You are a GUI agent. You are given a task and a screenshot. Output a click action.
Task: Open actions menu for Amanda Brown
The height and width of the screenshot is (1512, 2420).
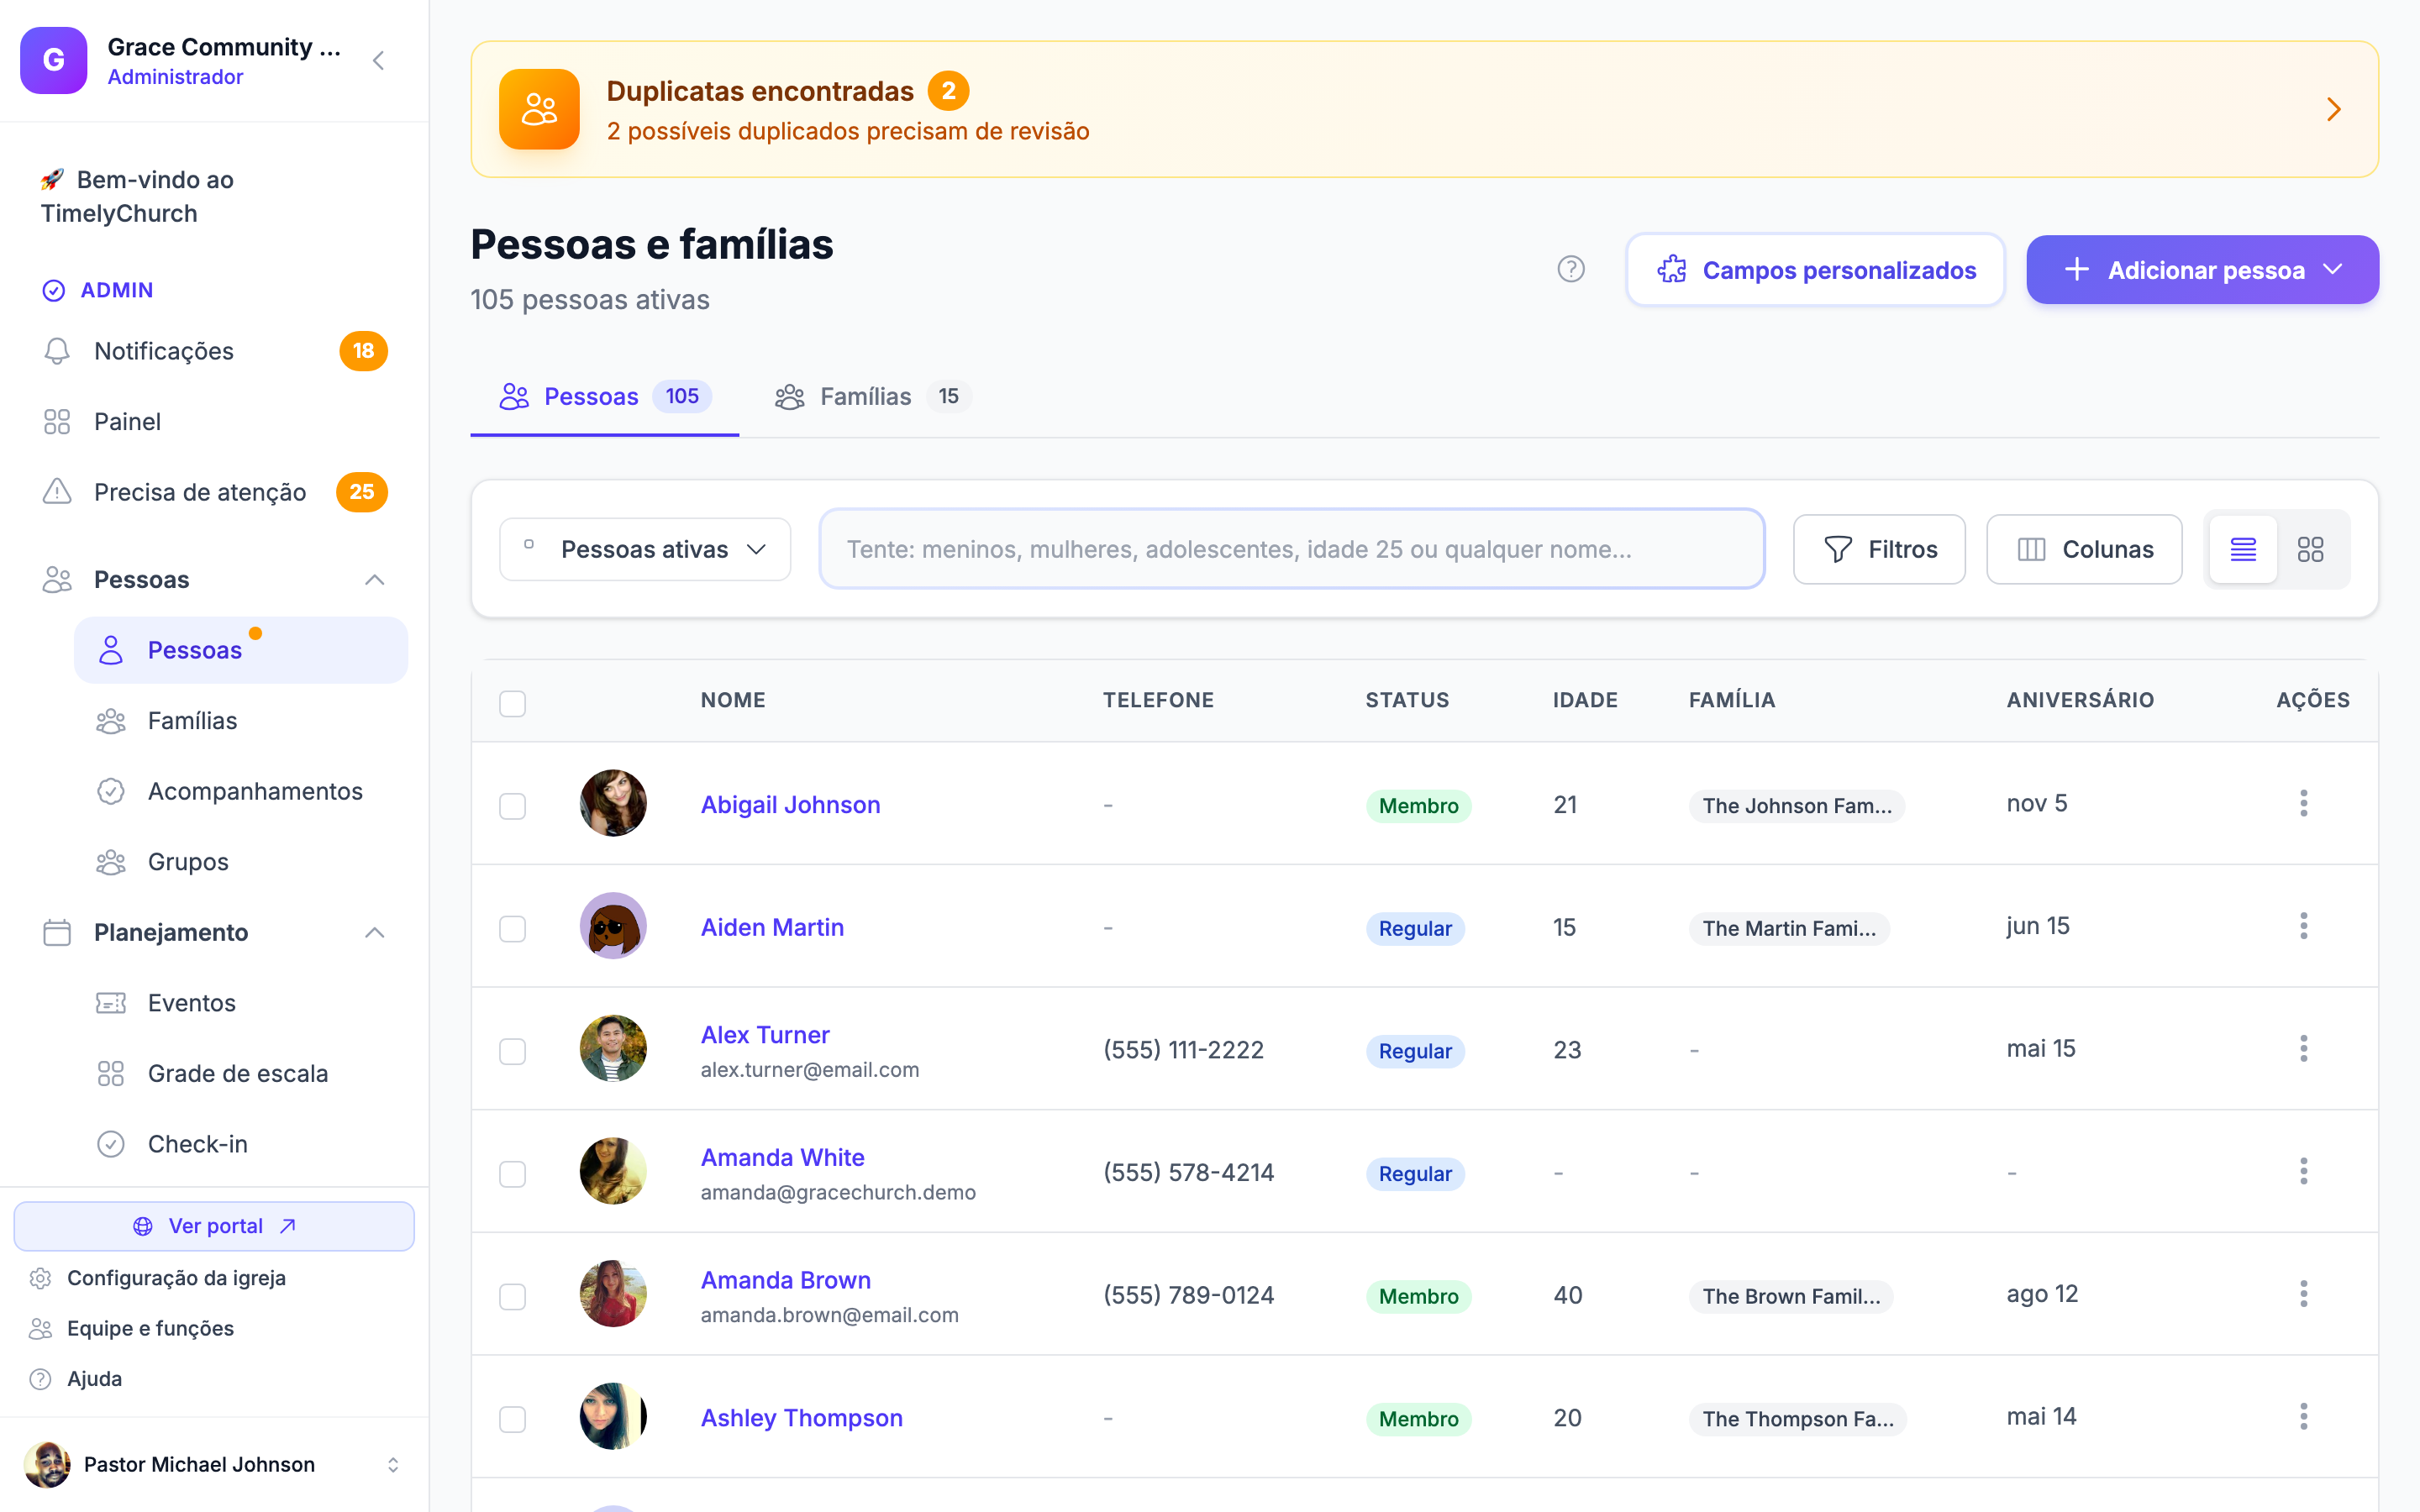(2303, 1294)
